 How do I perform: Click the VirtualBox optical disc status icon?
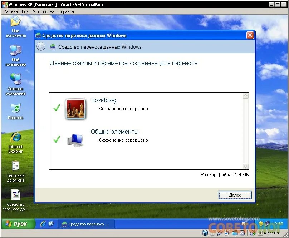coord(212,233)
